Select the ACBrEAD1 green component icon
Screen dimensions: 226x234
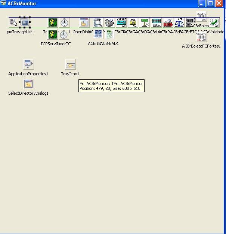(x=109, y=34)
